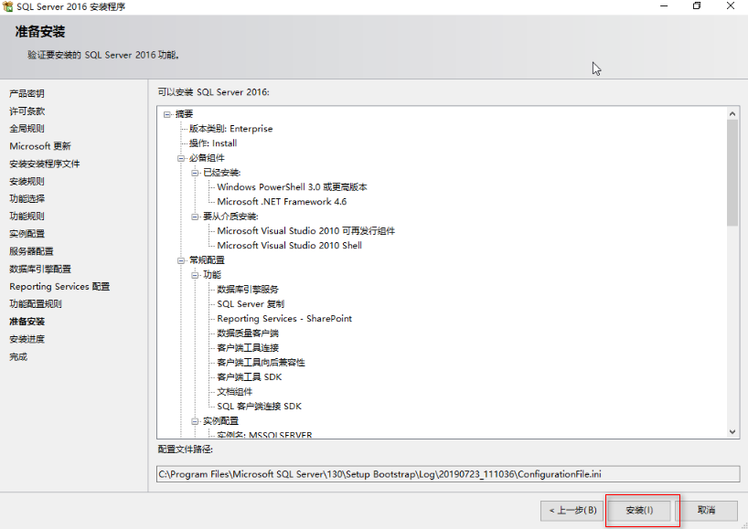This screenshot has height=529, width=748.
Task: Collapse the 摘要 summary tree node
Action: click(x=167, y=114)
